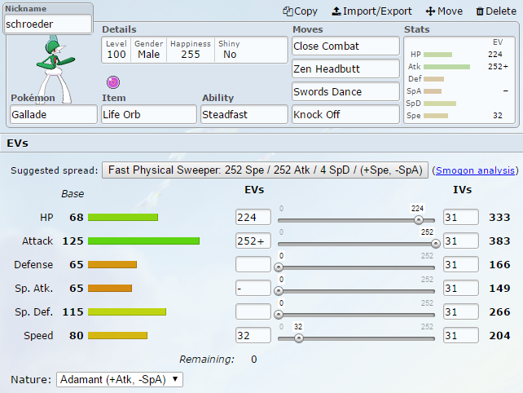Select the Ability field Steadfast
The width and height of the screenshot is (523, 393).
click(x=244, y=114)
